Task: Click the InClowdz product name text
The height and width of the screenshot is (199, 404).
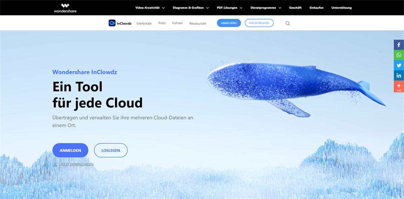Action: 124,24
